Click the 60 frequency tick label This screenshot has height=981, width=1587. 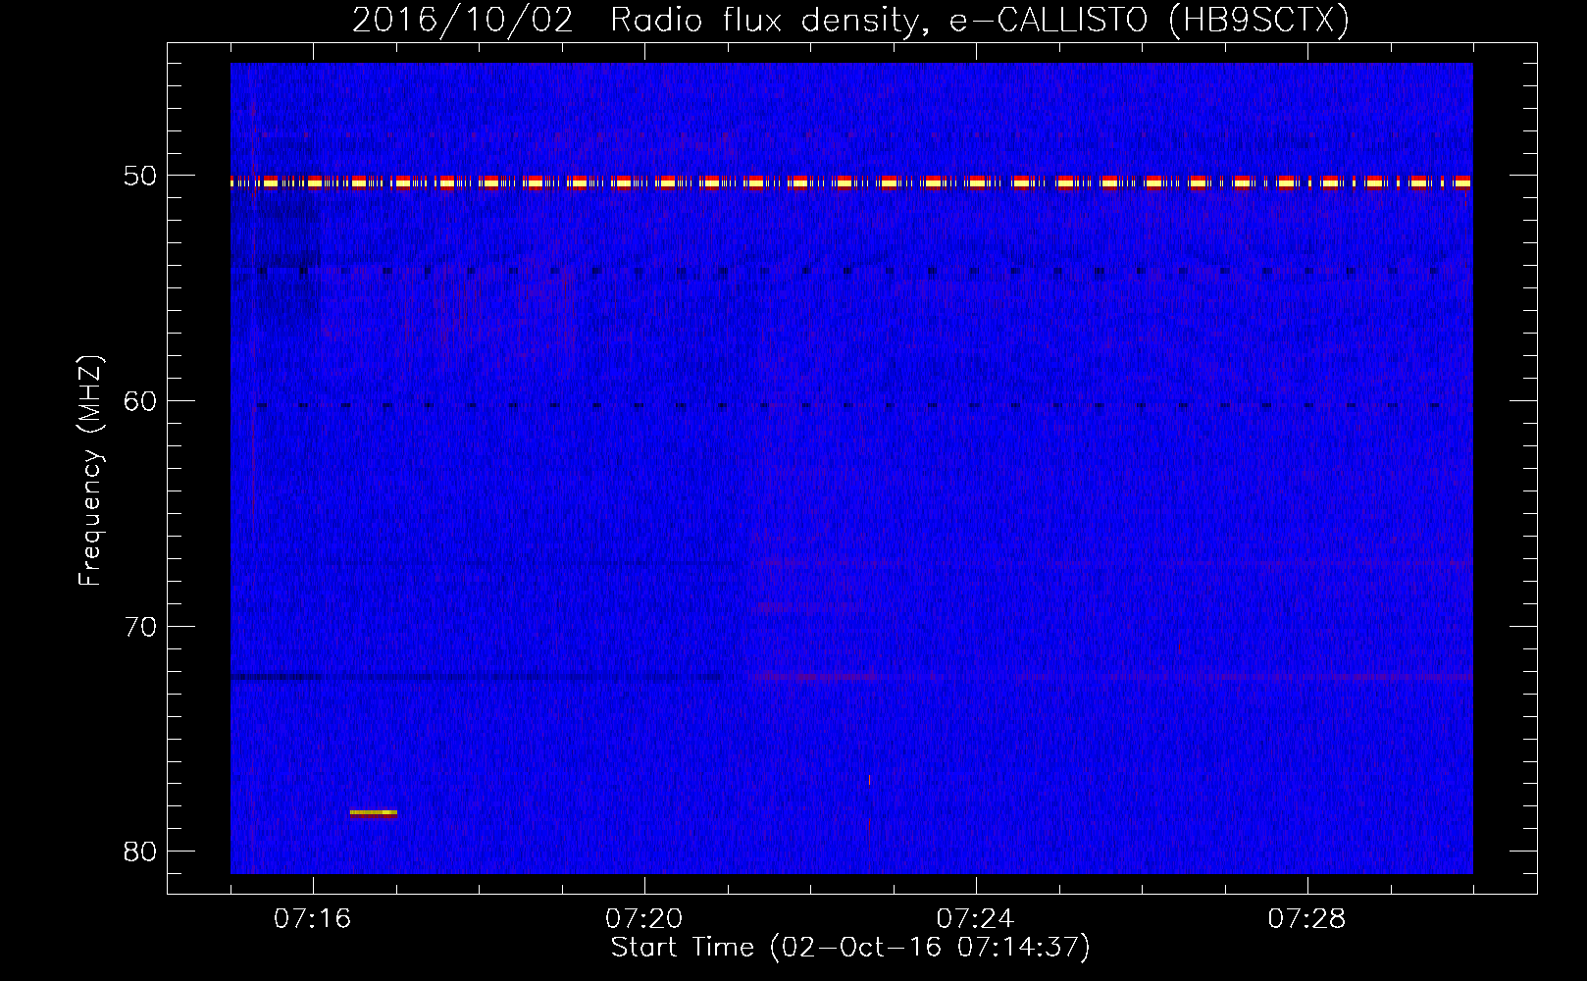pyautogui.click(x=139, y=400)
